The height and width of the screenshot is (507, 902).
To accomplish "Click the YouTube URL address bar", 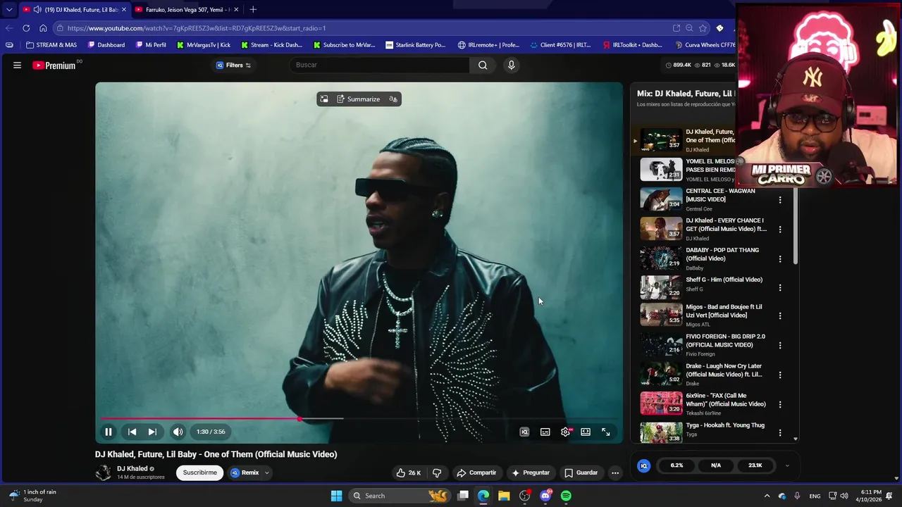I will coord(359,28).
